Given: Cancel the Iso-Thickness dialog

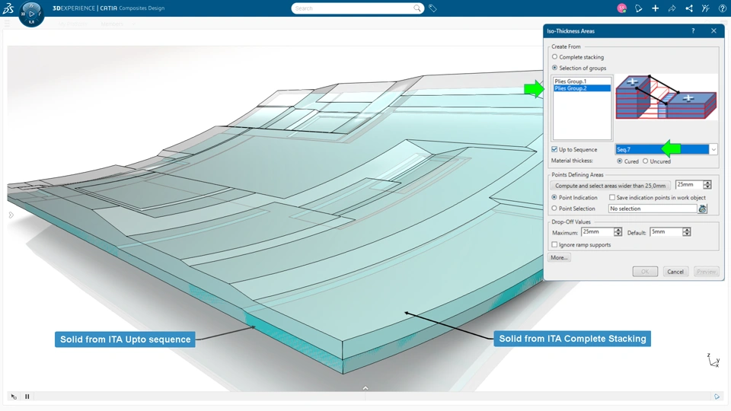Looking at the screenshot, I should (675, 271).
